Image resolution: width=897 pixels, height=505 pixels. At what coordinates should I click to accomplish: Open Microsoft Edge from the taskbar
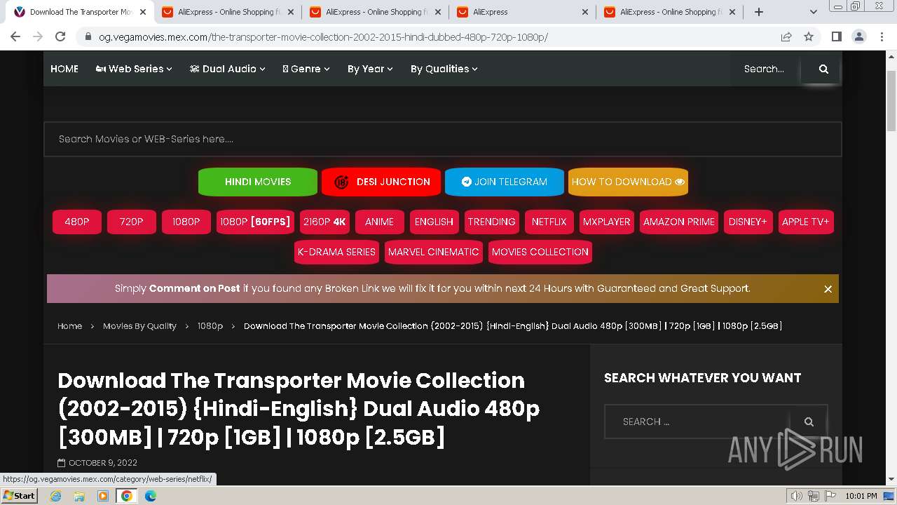151,496
